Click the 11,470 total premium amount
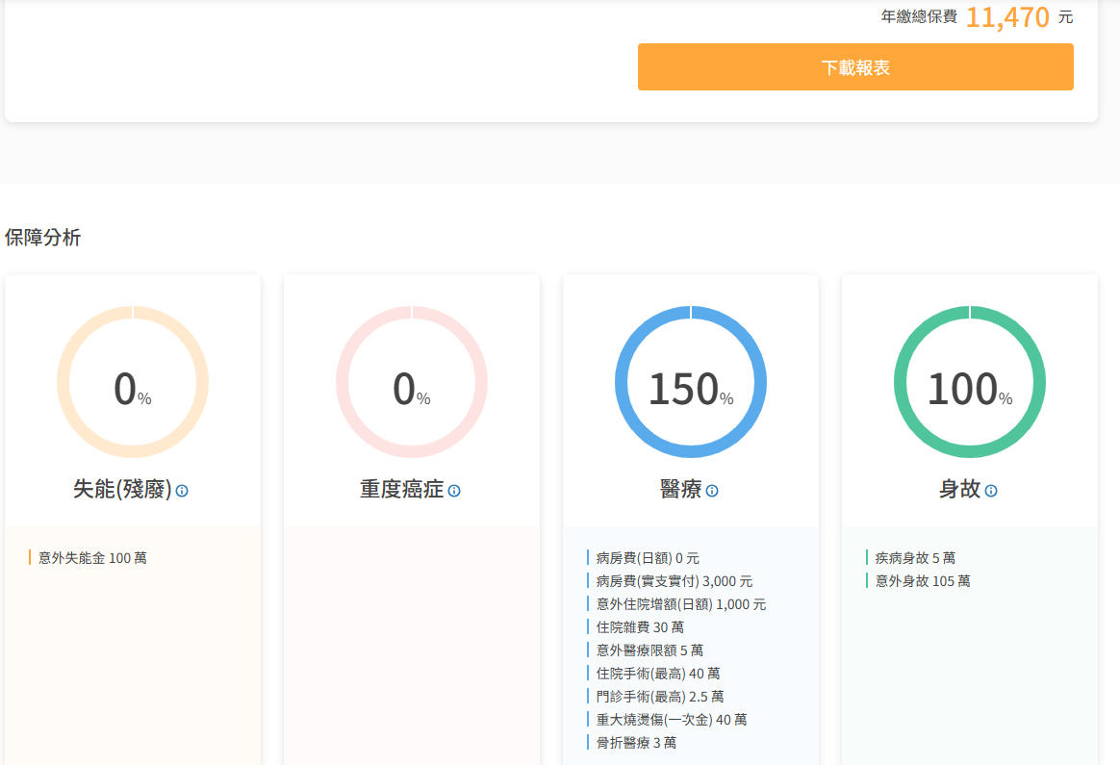The height and width of the screenshot is (765, 1120). point(1006,17)
